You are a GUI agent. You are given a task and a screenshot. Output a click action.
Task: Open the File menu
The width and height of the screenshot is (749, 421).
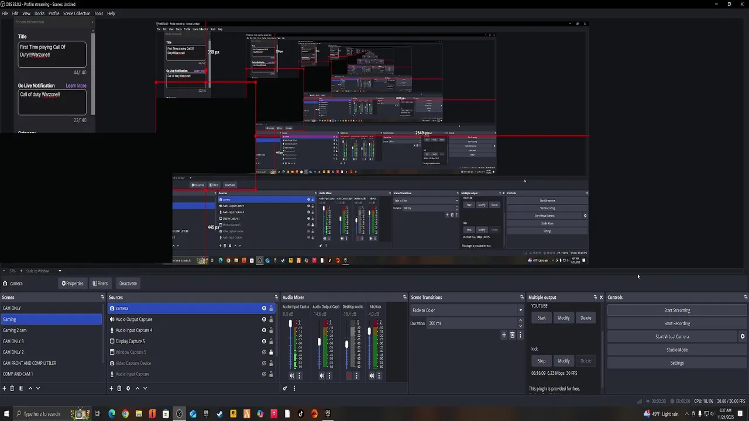point(5,13)
